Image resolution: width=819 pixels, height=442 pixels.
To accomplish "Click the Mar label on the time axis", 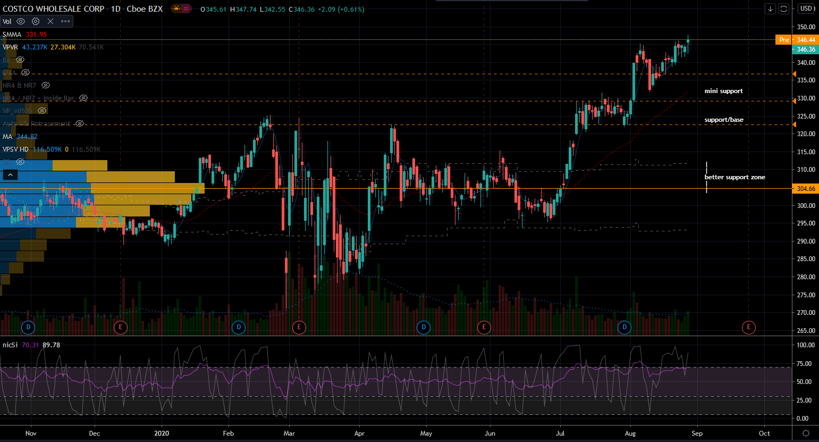I will tap(289, 433).
